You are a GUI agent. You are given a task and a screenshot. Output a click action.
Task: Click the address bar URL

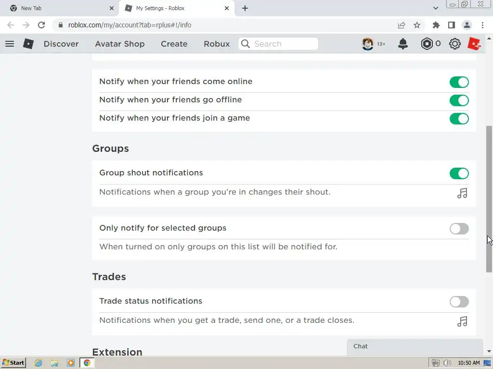130,25
